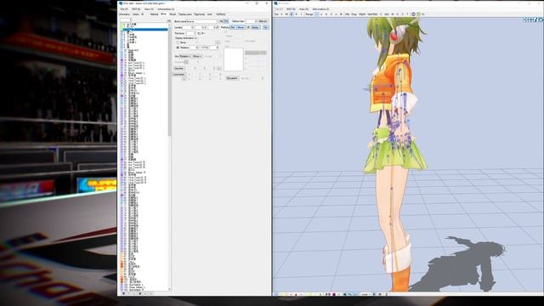Select the highlighted bone row in list
This screenshot has height=306, width=544.
click(x=145, y=30)
